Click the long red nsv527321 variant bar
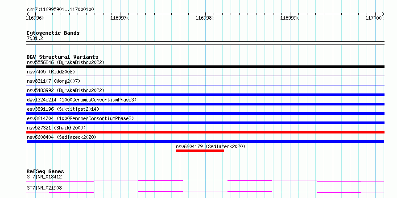 tap(205, 132)
